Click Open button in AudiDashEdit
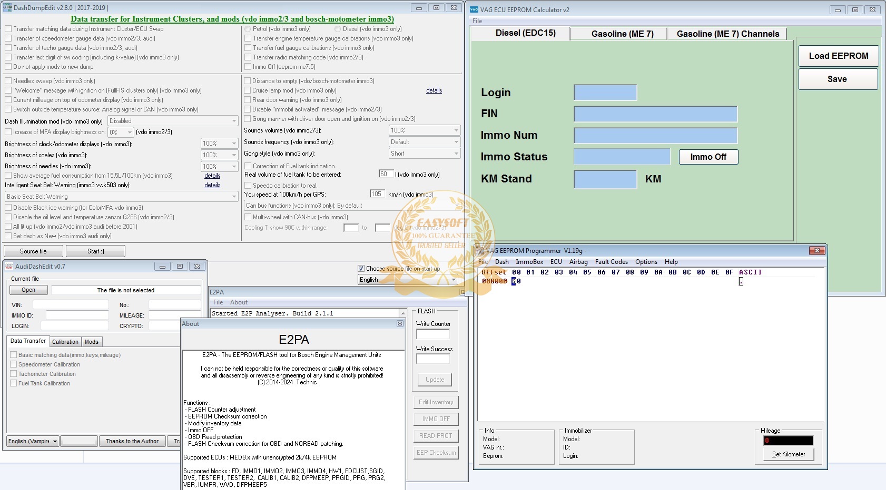This screenshot has height=490, width=886. tap(28, 290)
